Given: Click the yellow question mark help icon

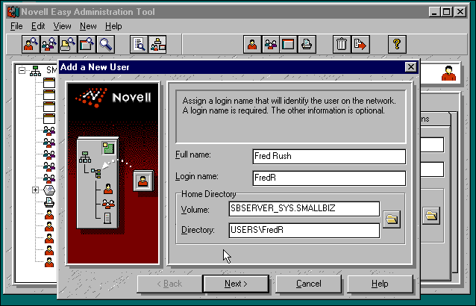Looking at the screenshot, I should click(x=397, y=44).
